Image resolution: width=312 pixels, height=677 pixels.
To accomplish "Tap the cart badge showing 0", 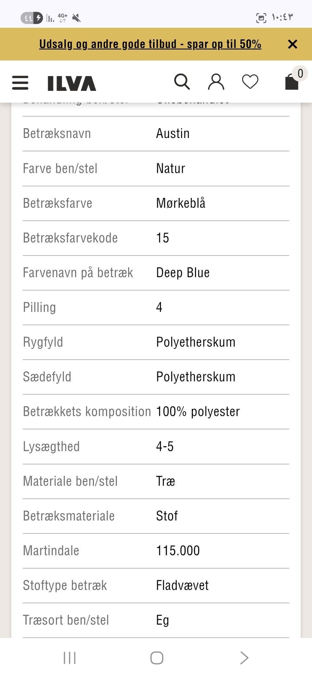I will [x=300, y=73].
